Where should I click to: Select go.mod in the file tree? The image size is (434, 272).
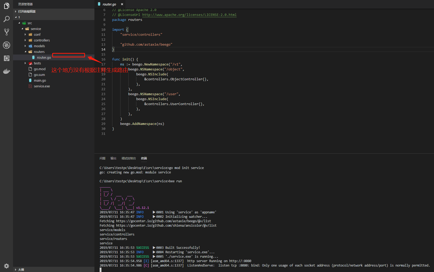tap(40, 69)
